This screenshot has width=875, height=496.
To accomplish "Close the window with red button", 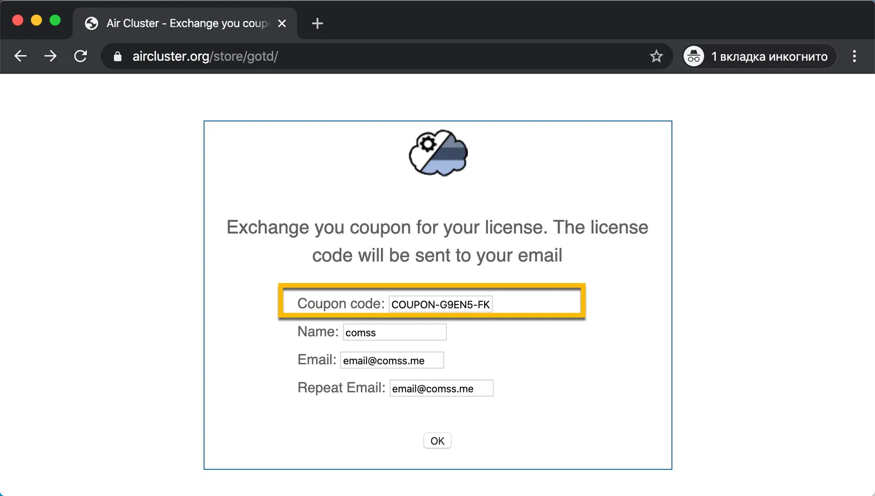I will coord(17,20).
